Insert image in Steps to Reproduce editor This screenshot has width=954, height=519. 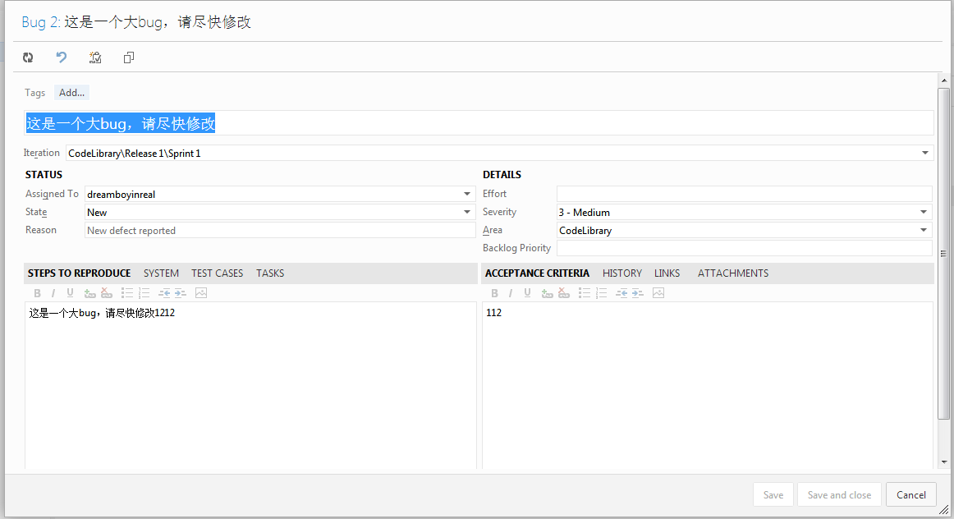(x=201, y=293)
